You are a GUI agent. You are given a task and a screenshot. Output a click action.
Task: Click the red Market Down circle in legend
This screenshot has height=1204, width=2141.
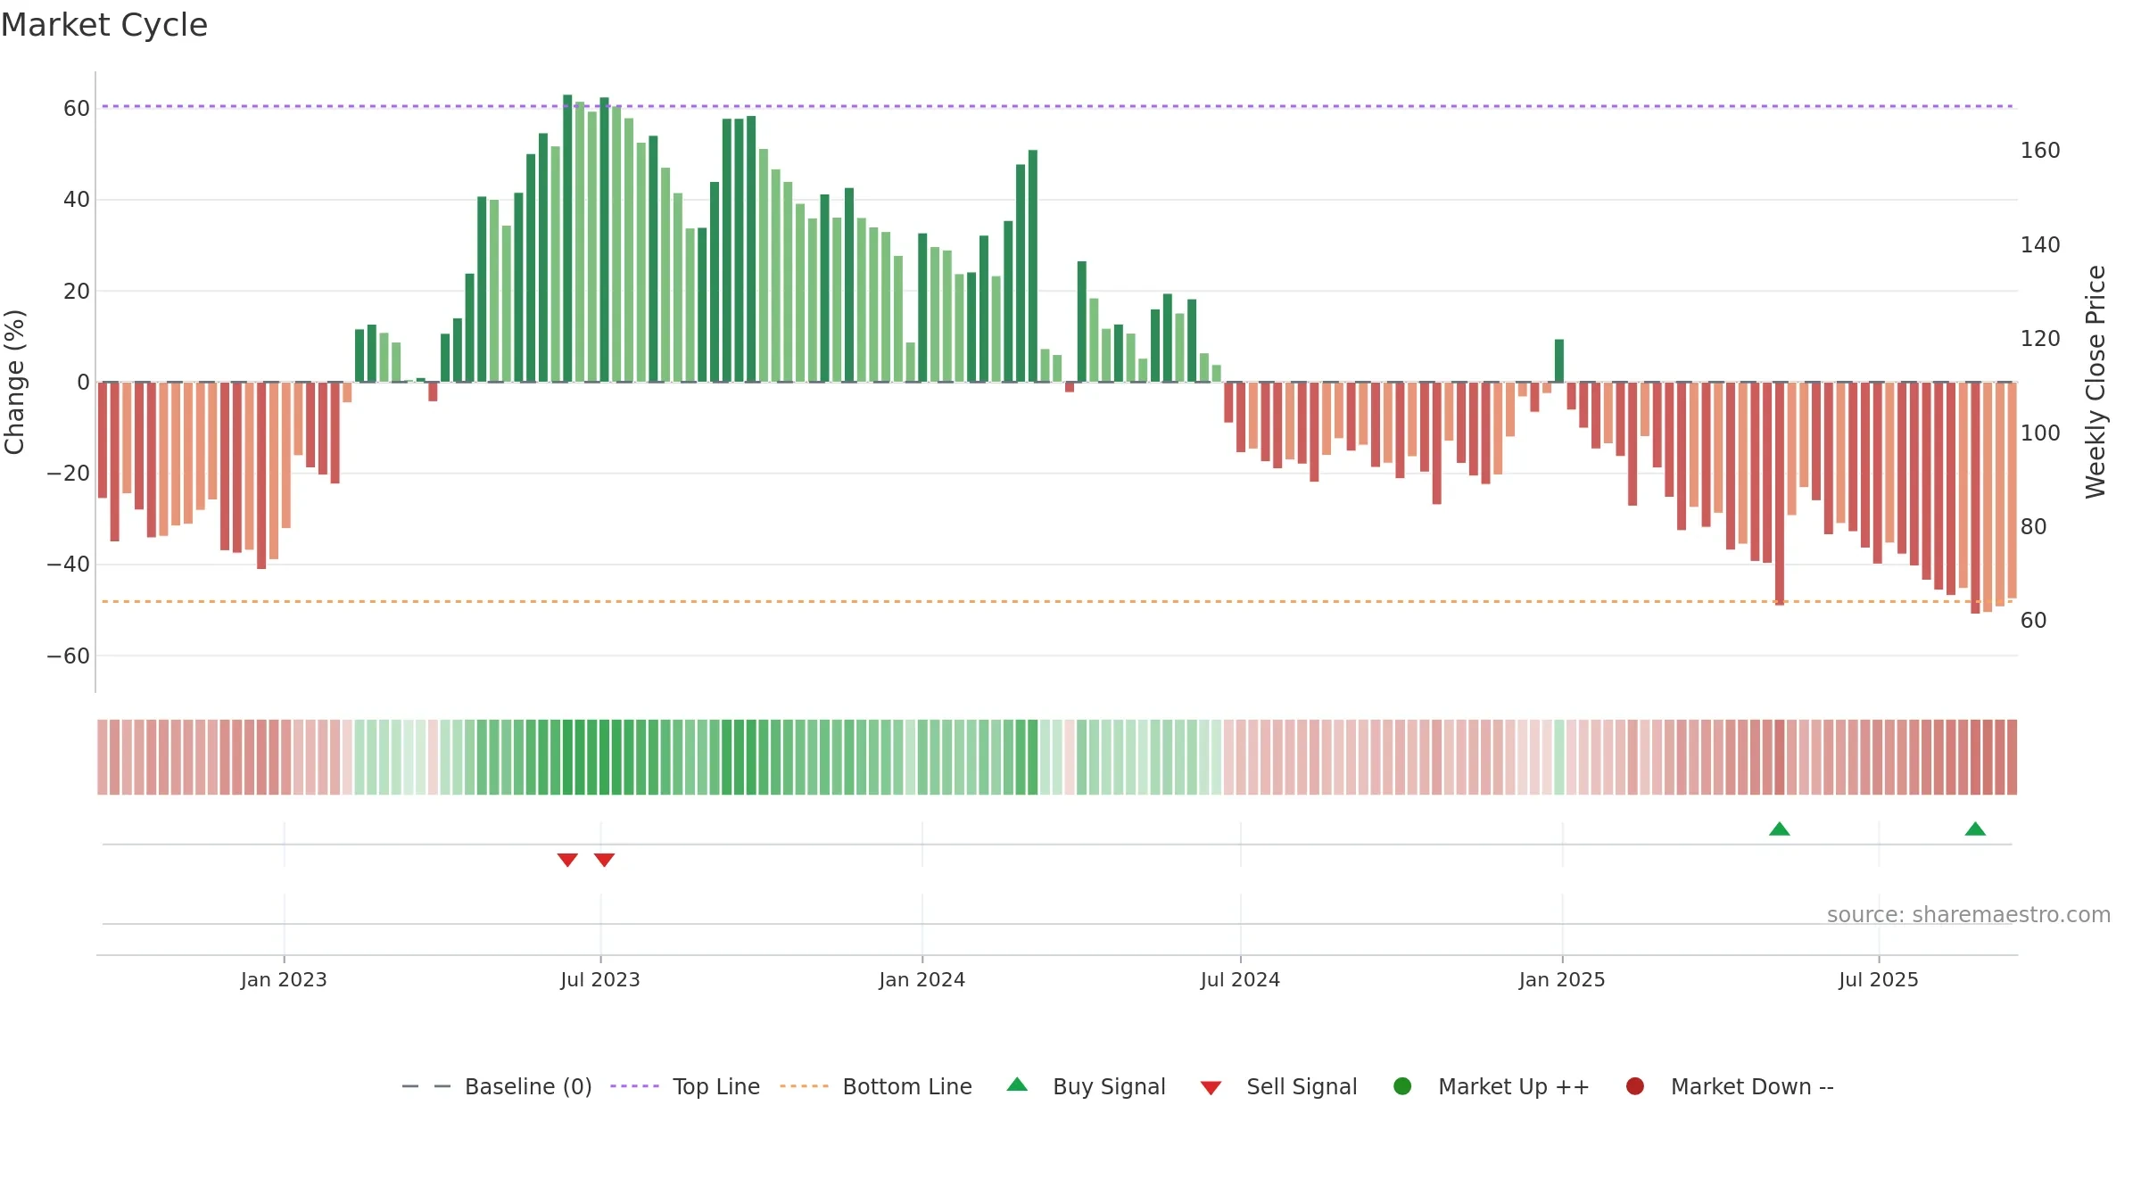pos(1635,1086)
